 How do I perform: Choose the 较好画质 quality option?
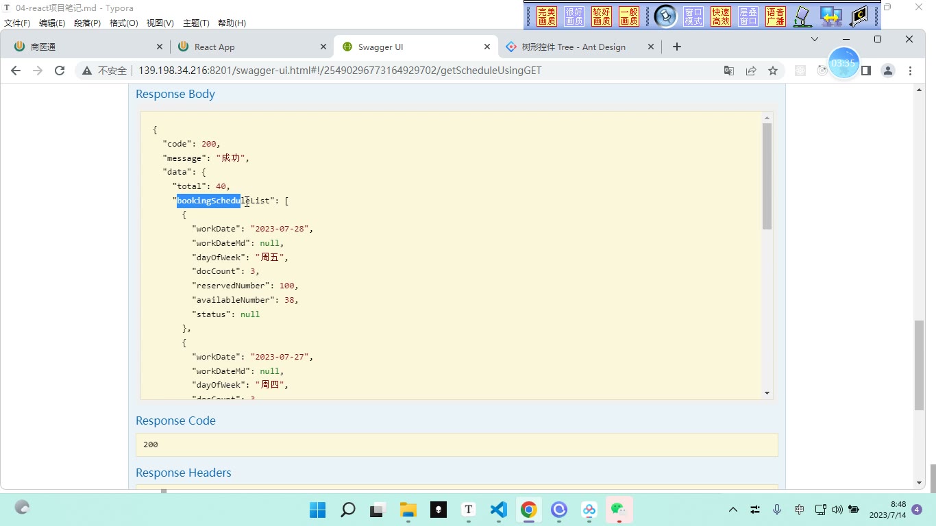point(602,16)
